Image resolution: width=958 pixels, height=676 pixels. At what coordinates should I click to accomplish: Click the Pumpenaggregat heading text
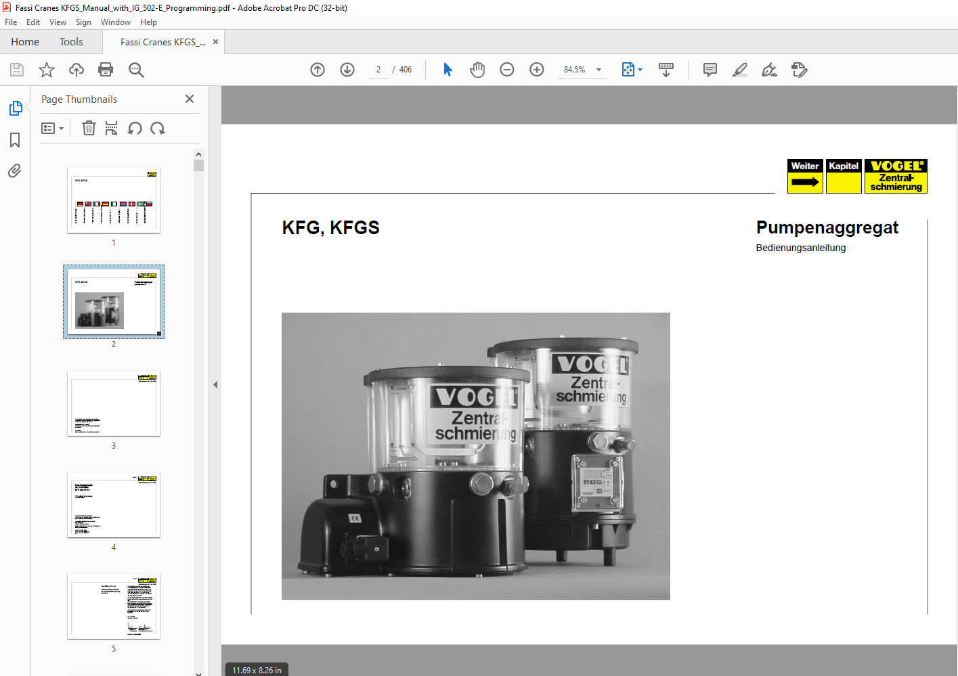tap(827, 227)
